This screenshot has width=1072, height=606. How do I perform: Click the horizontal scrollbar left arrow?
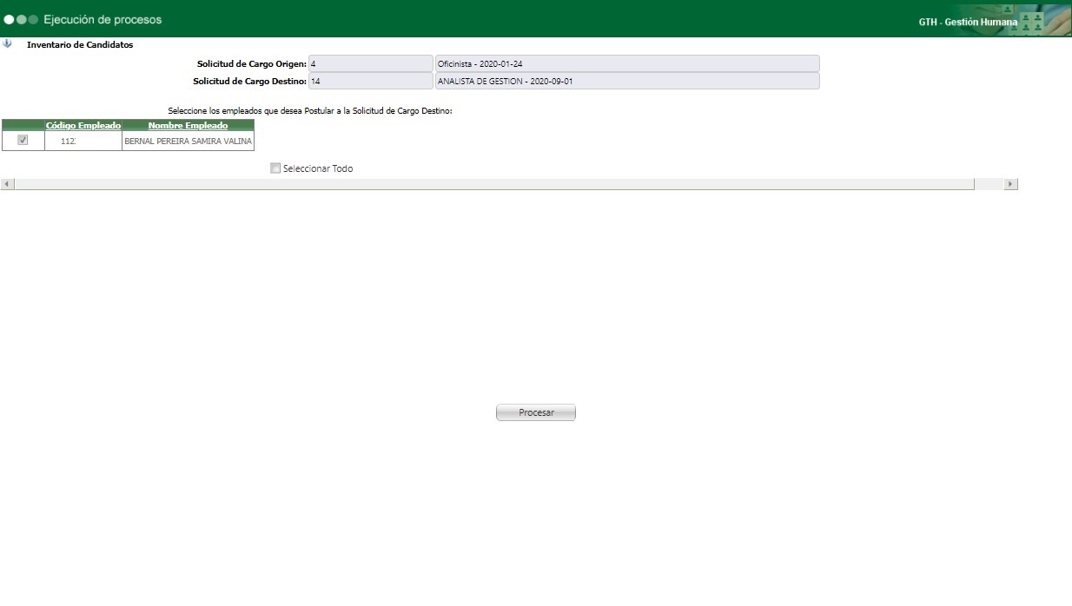tap(7, 184)
